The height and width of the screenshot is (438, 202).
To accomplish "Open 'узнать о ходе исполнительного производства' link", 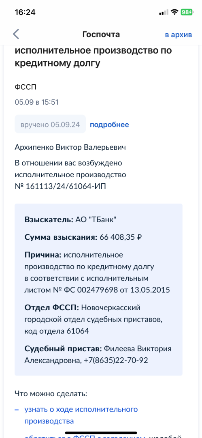I will [x=81, y=415].
